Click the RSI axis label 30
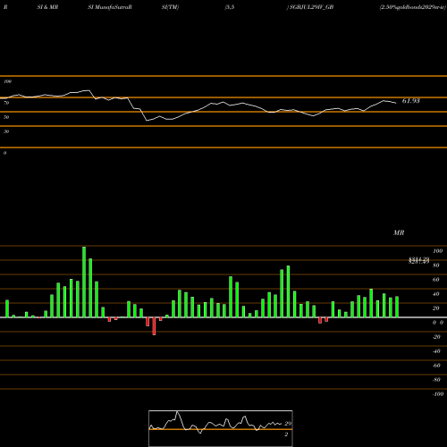 [6, 131]
